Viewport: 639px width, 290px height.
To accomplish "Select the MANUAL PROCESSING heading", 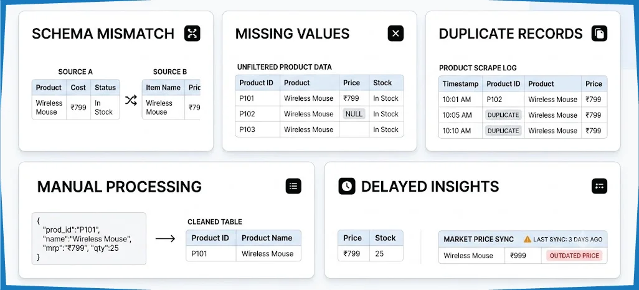I will pos(120,187).
